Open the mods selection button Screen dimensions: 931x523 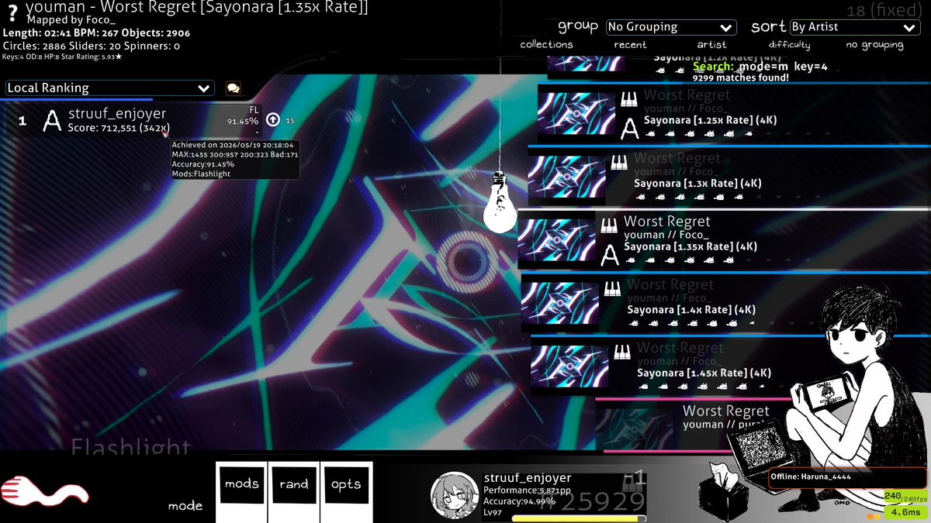pyautogui.click(x=241, y=492)
